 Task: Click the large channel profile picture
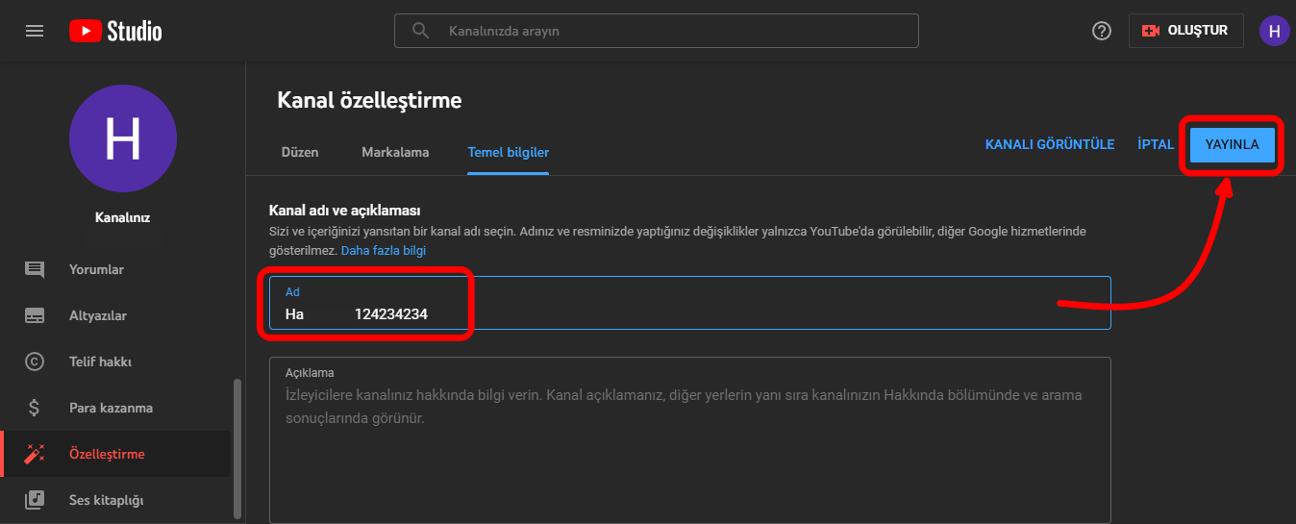[x=123, y=138]
